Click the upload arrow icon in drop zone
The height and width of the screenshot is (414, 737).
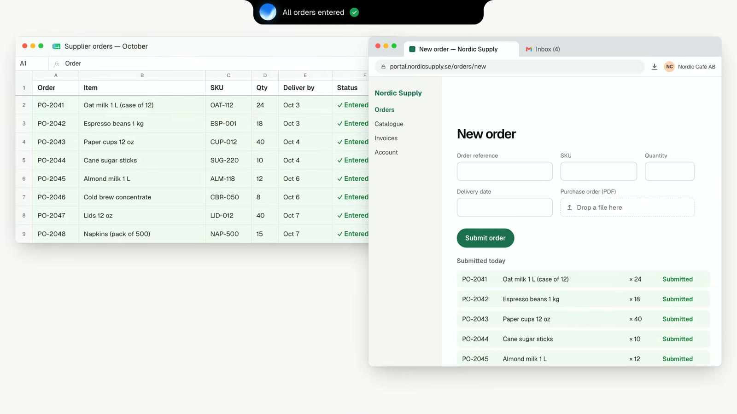(569, 207)
